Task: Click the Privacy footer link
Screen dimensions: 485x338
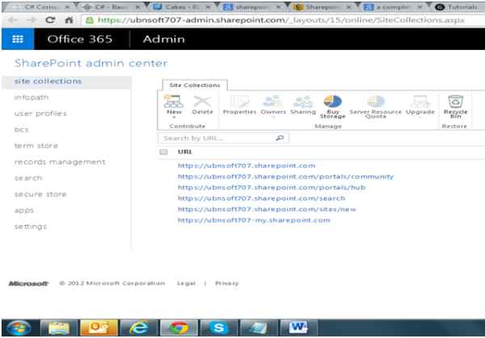Action: coord(226,283)
